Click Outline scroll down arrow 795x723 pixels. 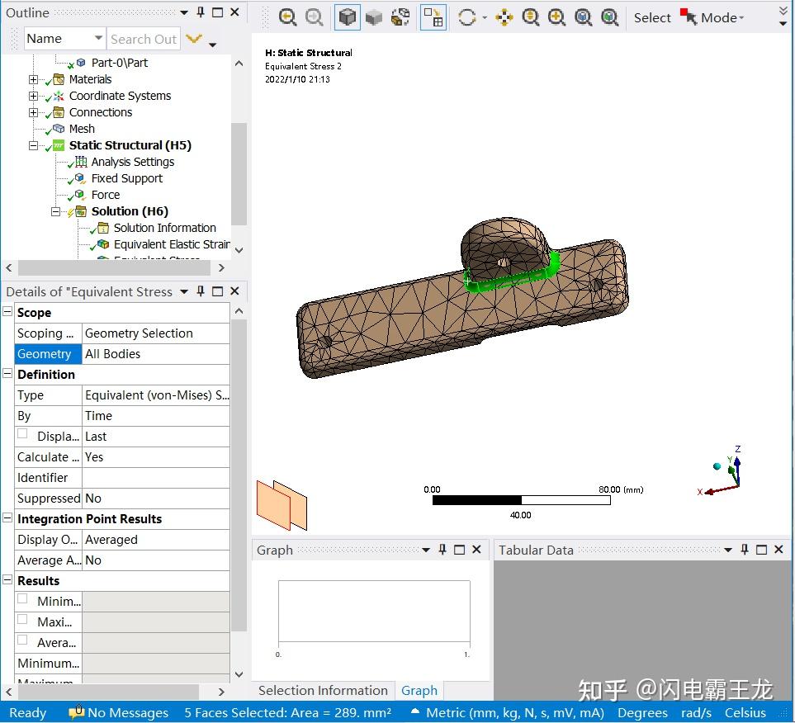[x=239, y=250]
